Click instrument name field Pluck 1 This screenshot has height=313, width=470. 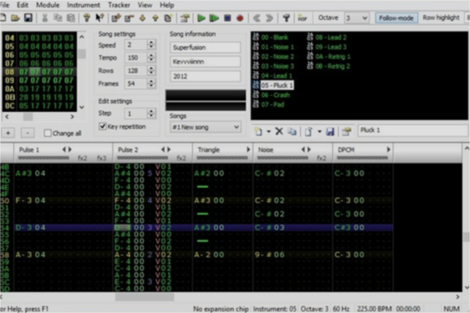pos(413,130)
